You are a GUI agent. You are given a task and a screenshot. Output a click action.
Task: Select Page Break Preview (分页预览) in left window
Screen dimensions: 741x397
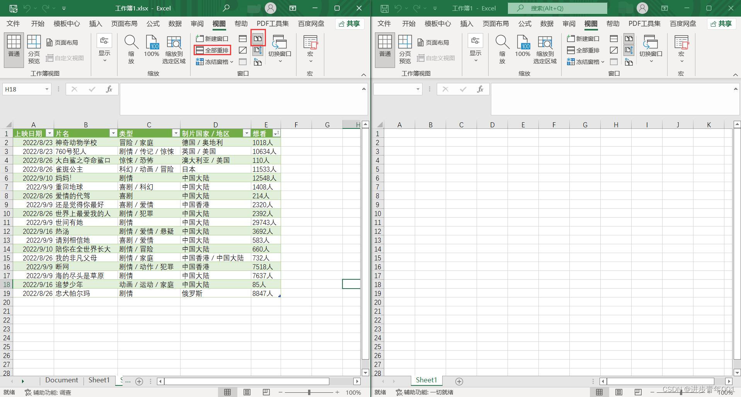pyautogui.click(x=34, y=49)
